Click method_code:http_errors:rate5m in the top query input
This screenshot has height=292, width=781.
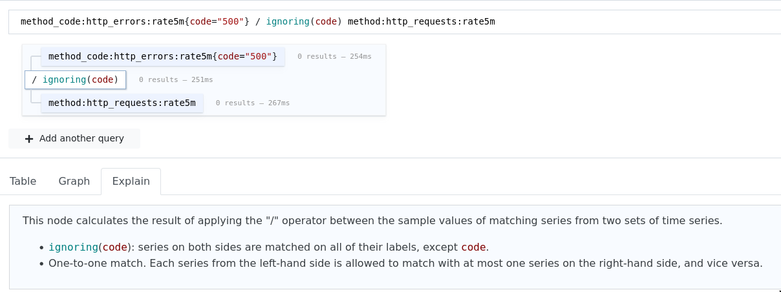tap(102, 22)
